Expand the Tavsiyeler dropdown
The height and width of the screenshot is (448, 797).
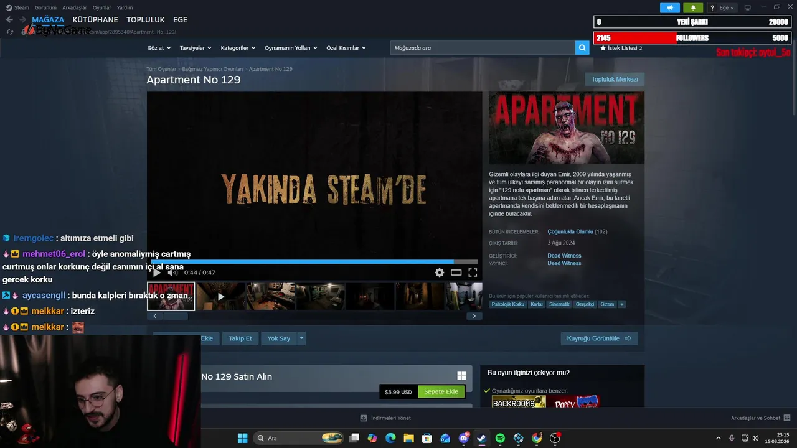pos(196,48)
